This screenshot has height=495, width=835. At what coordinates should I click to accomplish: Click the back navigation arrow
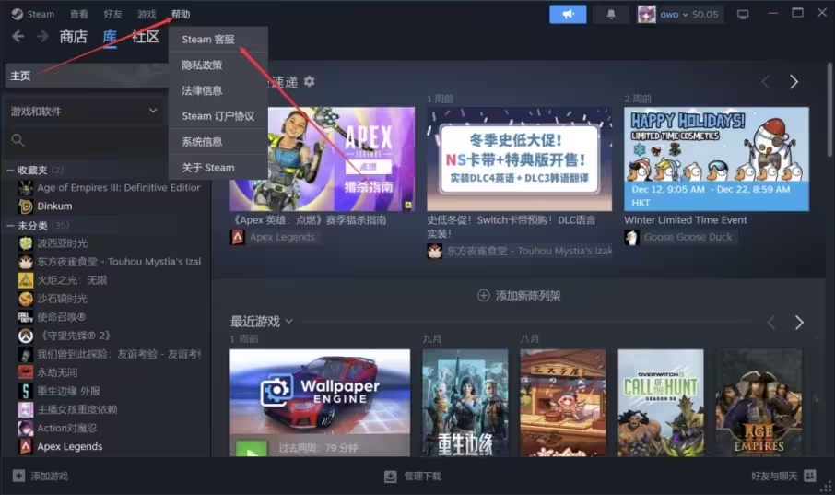(x=18, y=36)
